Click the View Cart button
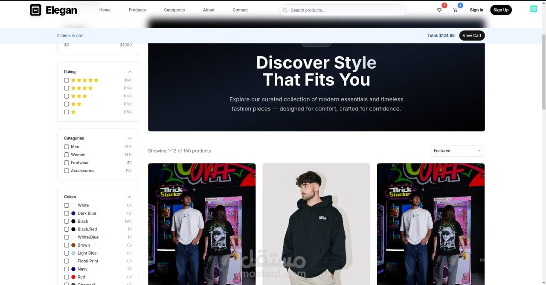This screenshot has width=546, height=285. pyautogui.click(x=472, y=35)
